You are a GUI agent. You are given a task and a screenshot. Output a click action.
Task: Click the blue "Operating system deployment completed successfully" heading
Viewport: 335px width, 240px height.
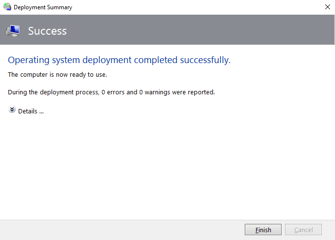(119, 60)
